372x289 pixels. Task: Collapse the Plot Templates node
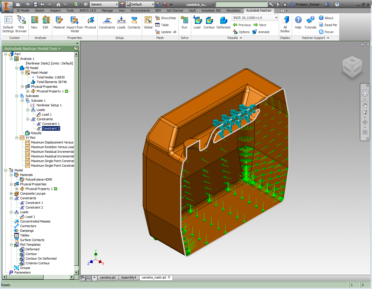coord(11,245)
